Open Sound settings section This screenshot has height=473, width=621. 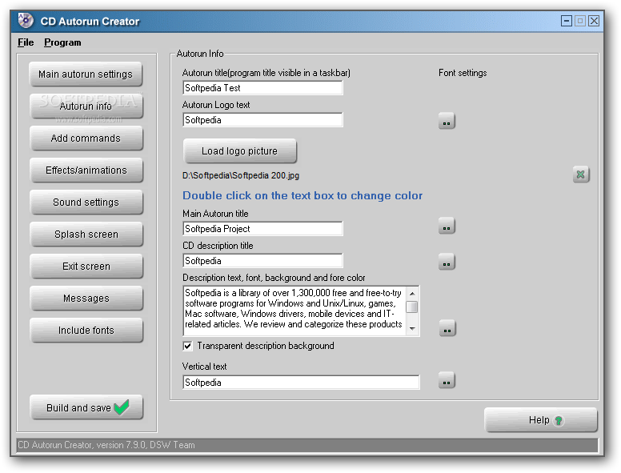pos(86,202)
